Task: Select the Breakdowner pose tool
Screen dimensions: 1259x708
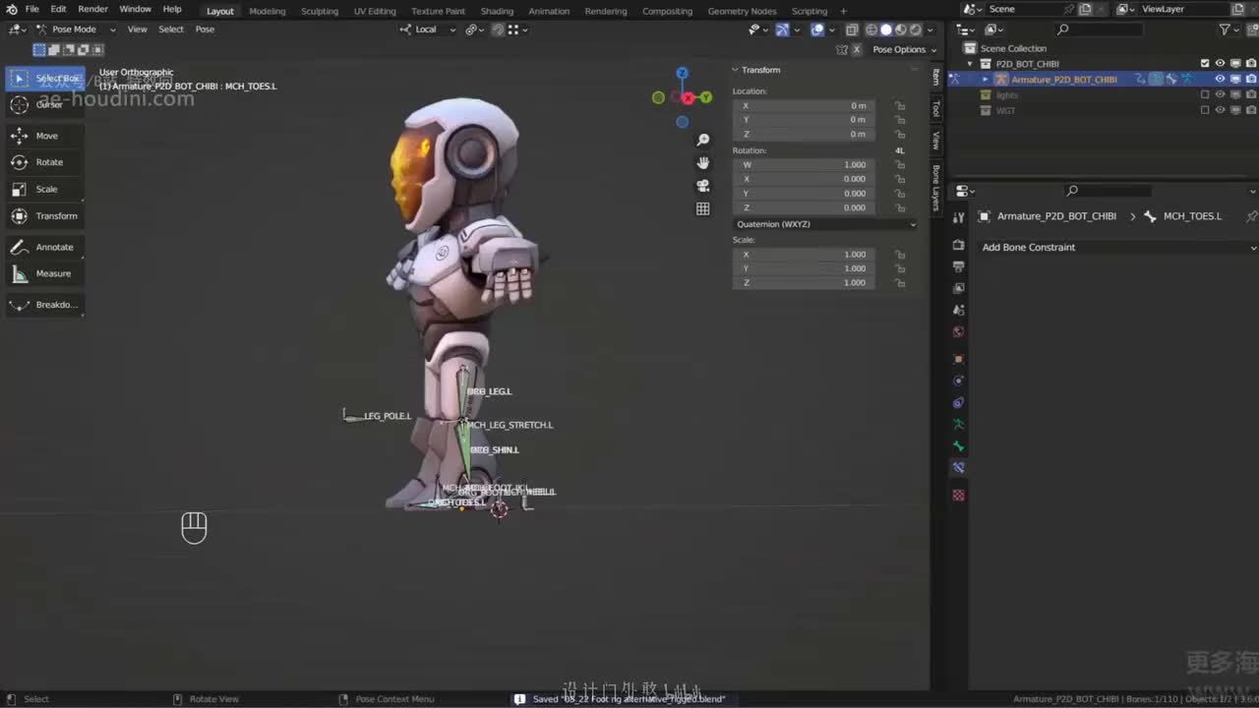Action: pyautogui.click(x=45, y=305)
